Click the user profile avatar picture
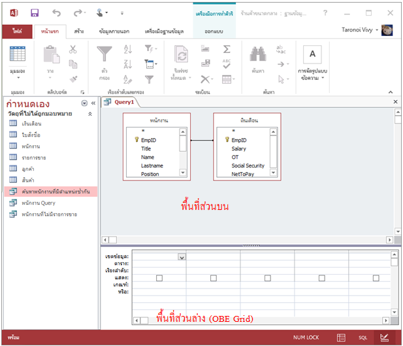The width and height of the screenshot is (403, 346). coord(387,30)
